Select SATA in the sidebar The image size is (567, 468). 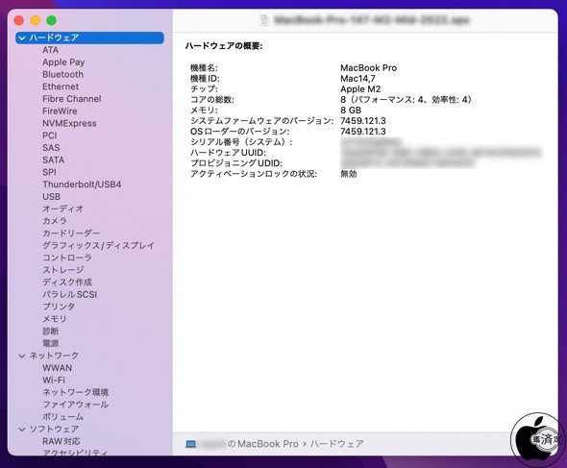coord(53,160)
